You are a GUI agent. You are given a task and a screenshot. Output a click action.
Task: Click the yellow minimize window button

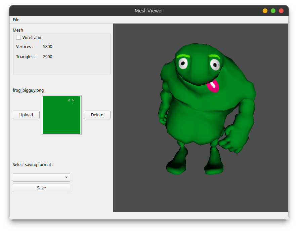[265, 11]
